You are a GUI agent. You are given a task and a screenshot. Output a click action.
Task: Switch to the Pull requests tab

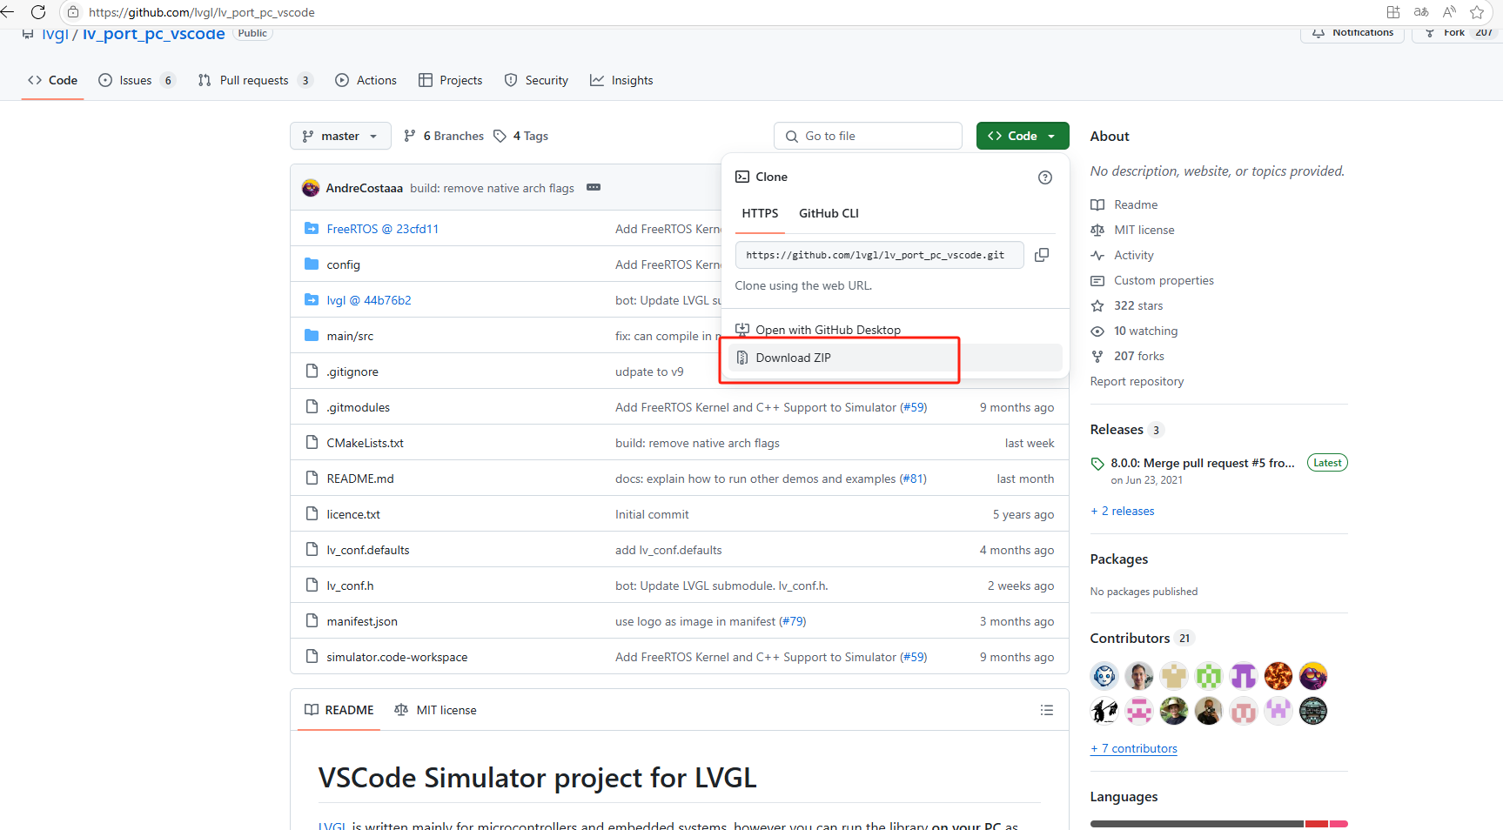(x=255, y=80)
